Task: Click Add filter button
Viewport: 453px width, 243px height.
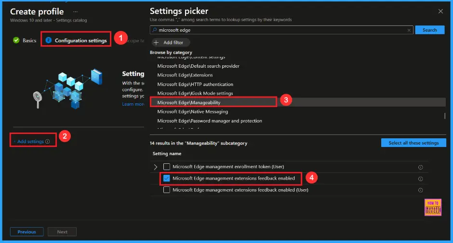Action: 171,43
